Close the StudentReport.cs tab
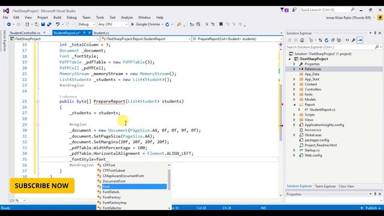384x216 pixels. point(89,32)
